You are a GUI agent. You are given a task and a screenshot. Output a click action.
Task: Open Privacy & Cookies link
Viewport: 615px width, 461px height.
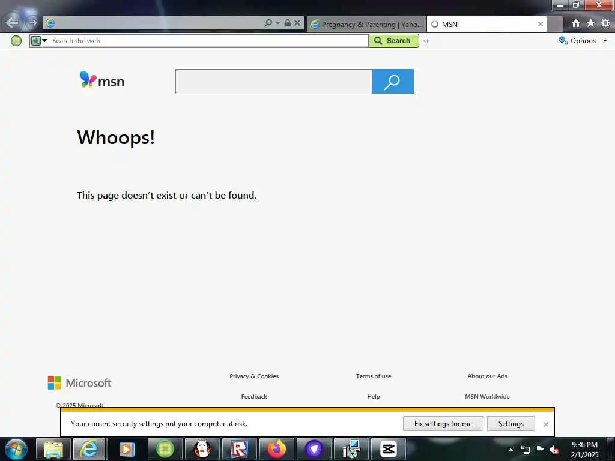(254, 376)
